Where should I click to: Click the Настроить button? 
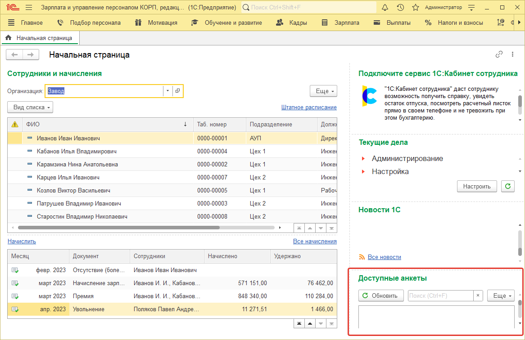pyautogui.click(x=477, y=186)
